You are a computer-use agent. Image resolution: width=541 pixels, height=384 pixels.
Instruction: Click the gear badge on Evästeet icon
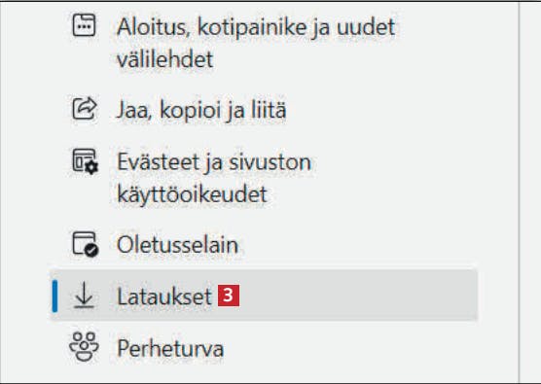91,167
